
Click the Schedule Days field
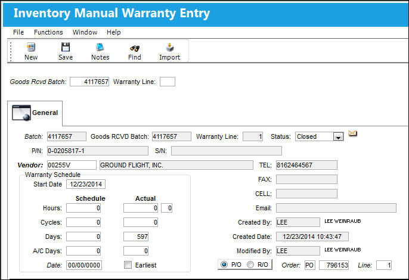pos(83,237)
